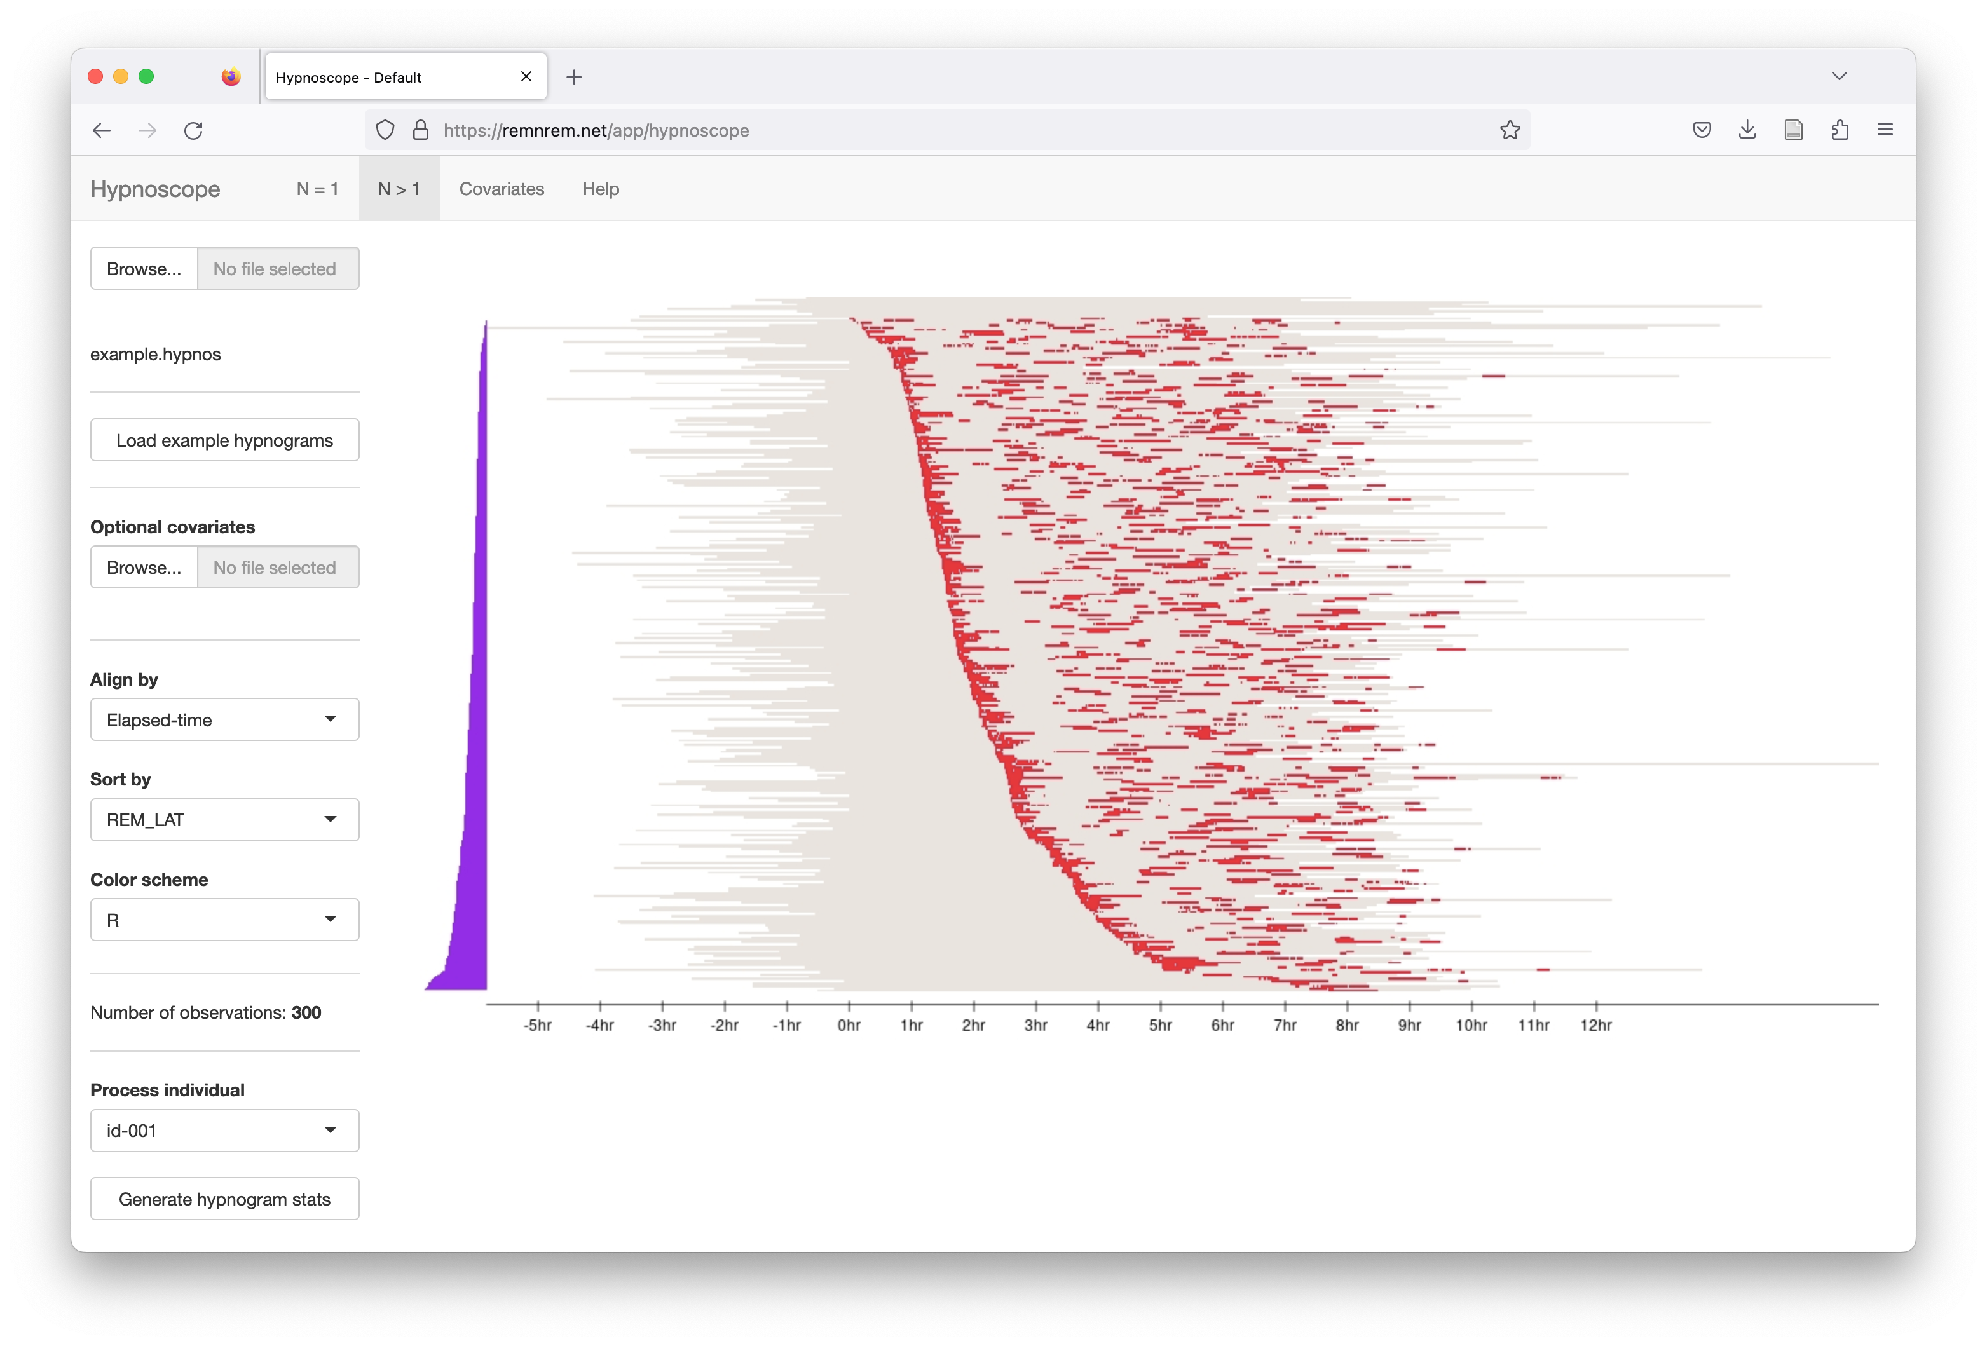
Task: Bookmark page with star icon
Action: click(x=1509, y=130)
